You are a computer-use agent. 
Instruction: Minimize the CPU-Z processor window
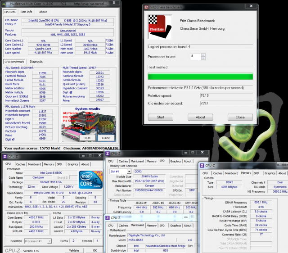click(x=83, y=156)
